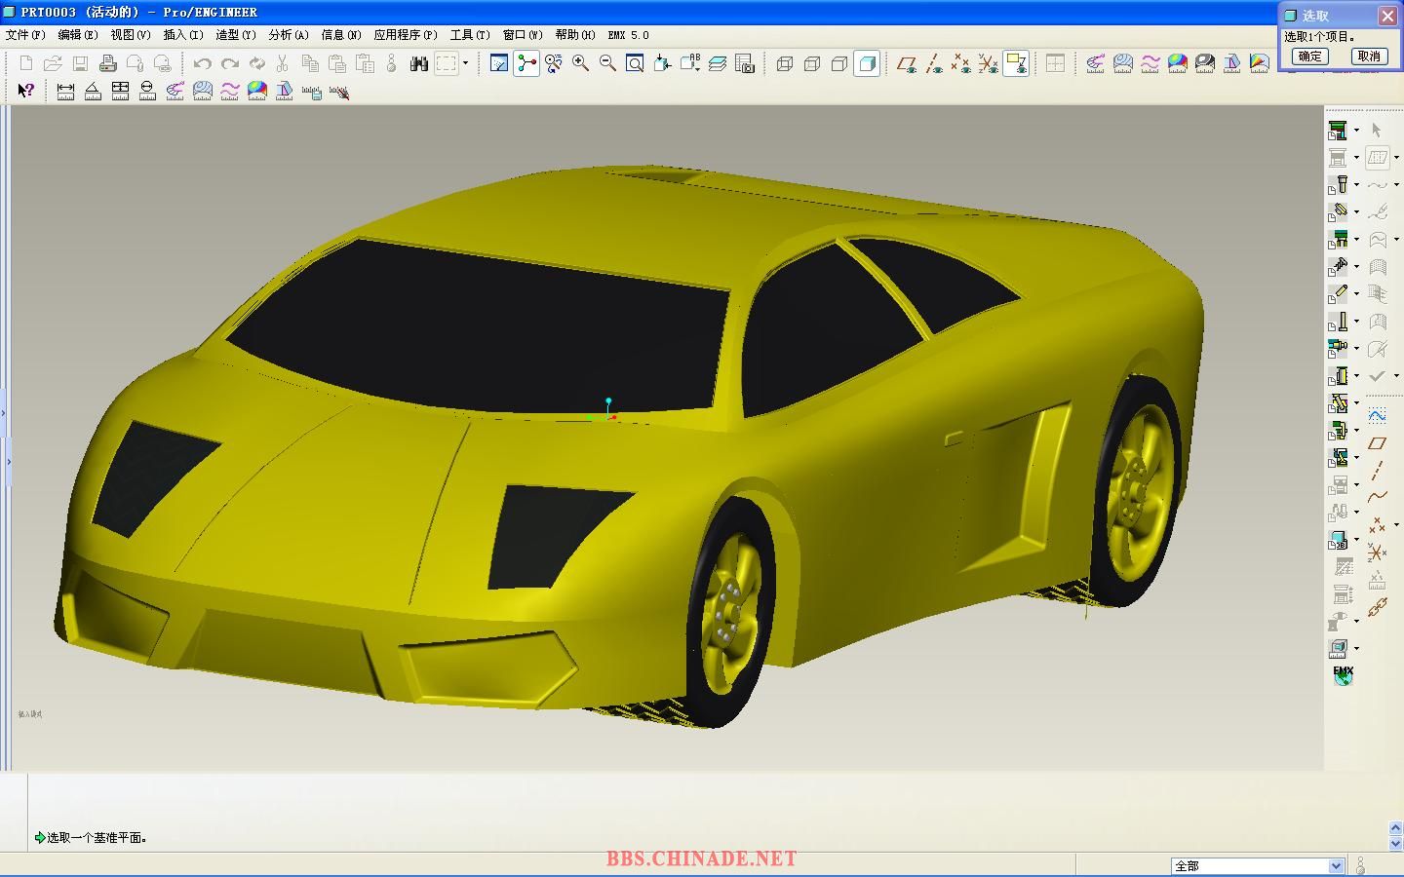The image size is (1404, 877).
Task: Click the Copy icon
Action: pos(310,63)
